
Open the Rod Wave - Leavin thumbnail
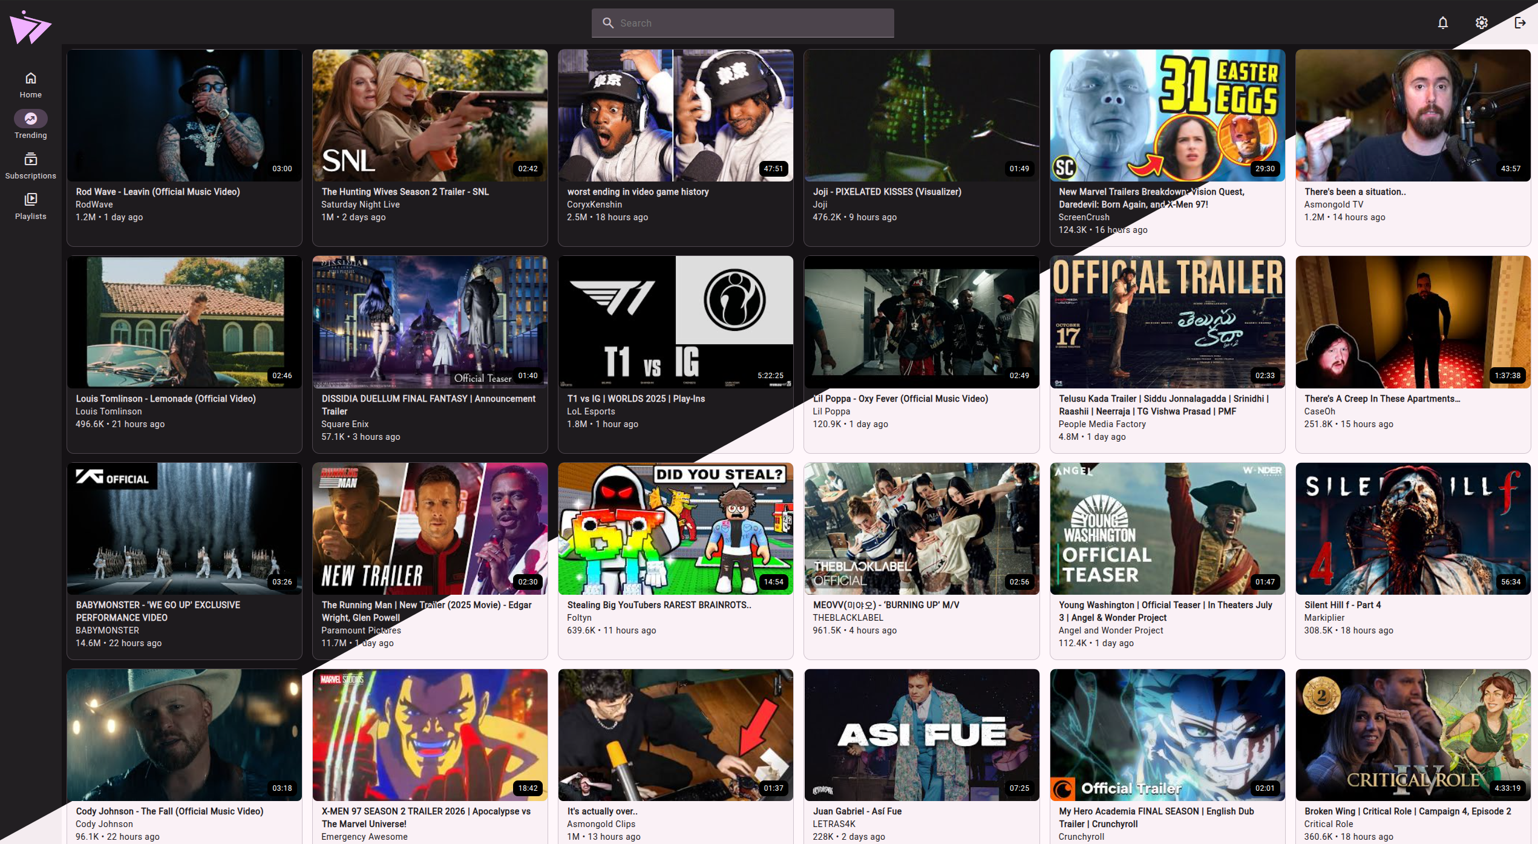point(184,115)
